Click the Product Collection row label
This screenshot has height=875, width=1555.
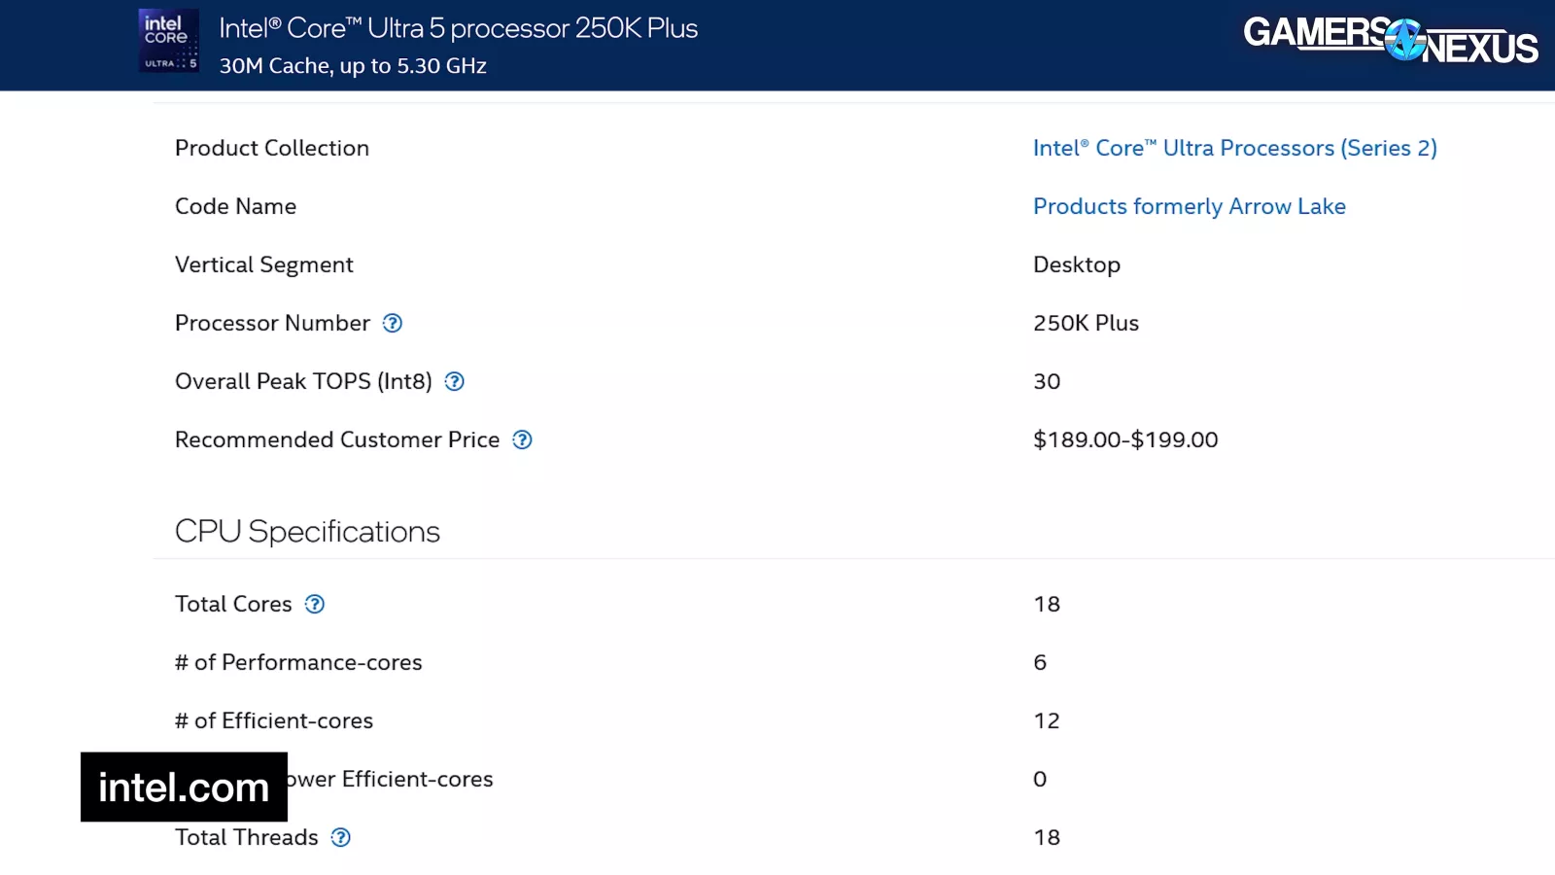pos(272,149)
